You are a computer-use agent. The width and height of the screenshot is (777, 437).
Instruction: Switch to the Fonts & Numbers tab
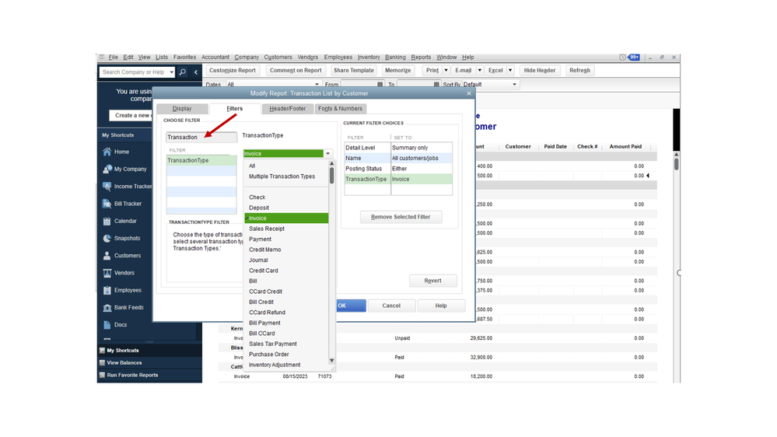[x=340, y=109]
